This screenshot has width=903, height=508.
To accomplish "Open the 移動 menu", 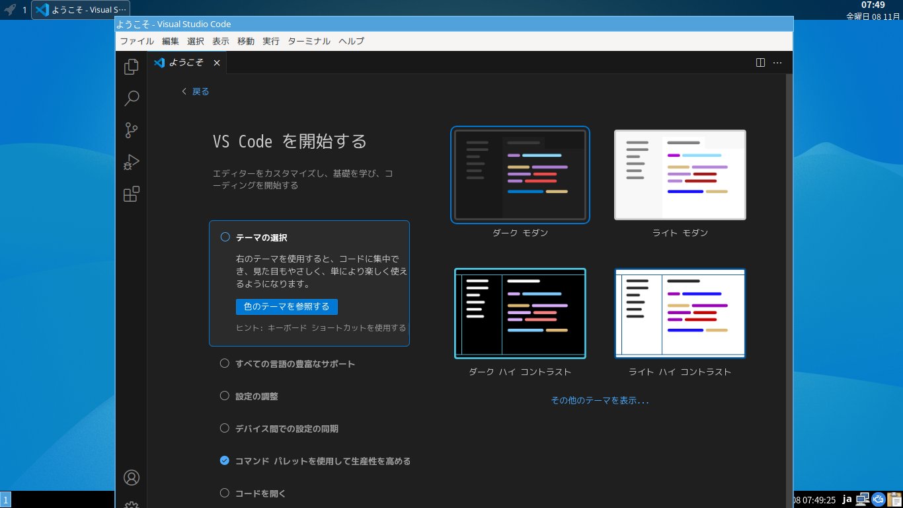I will tap(246, 41).
